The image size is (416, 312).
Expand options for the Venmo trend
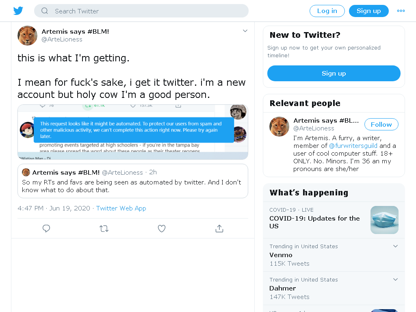tap(395, 246)
